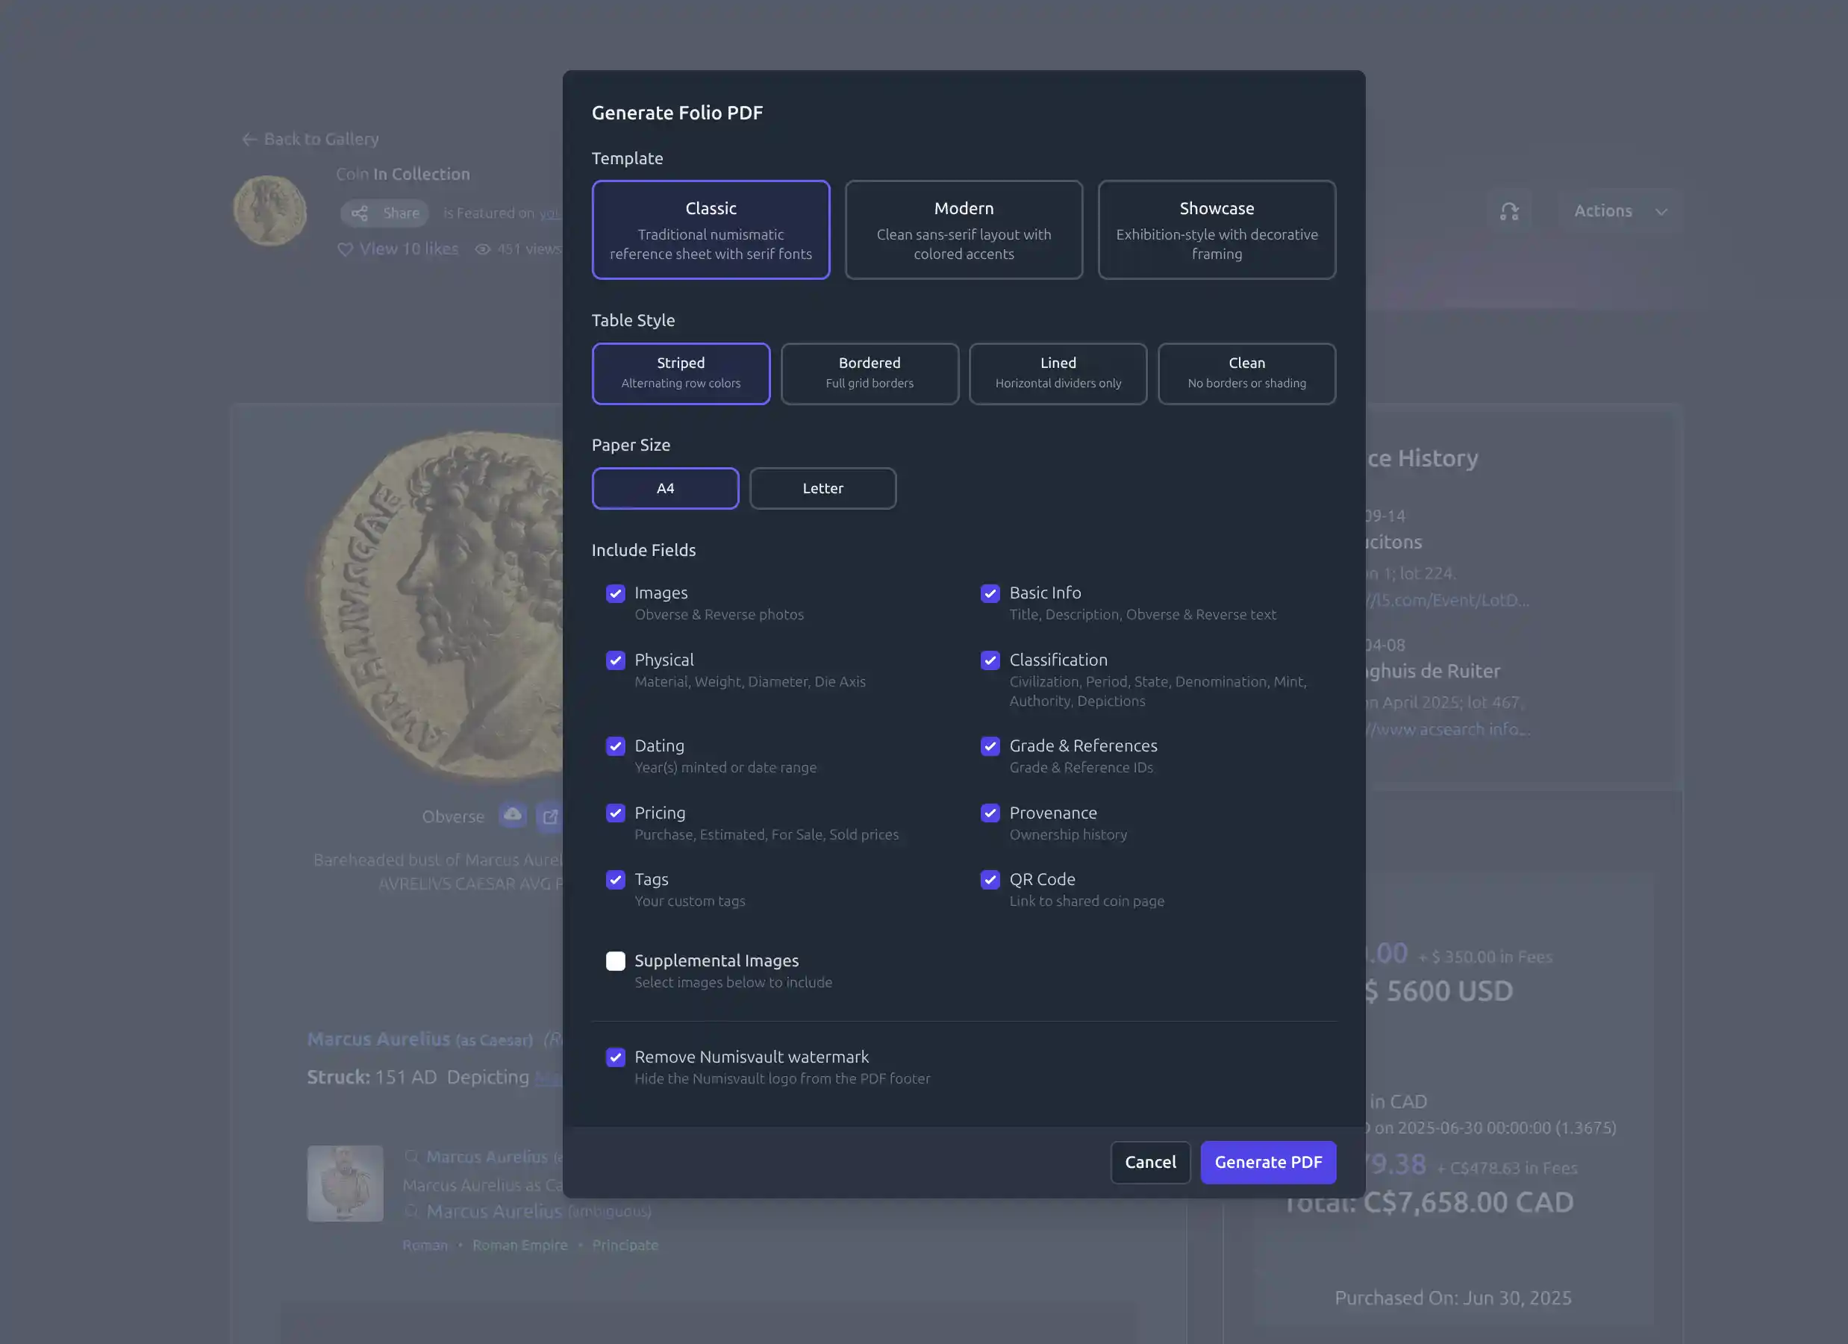Pick the Clean table style
Viewport: 1848px width, 1344px height.
point(1246,374)
